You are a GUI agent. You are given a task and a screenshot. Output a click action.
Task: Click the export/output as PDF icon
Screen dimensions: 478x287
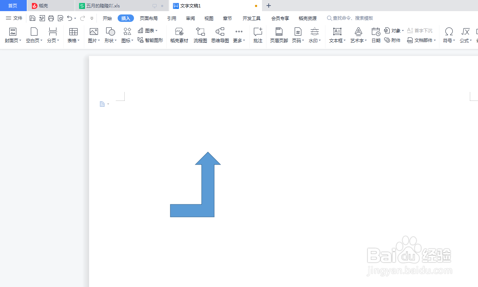[42, 18]
